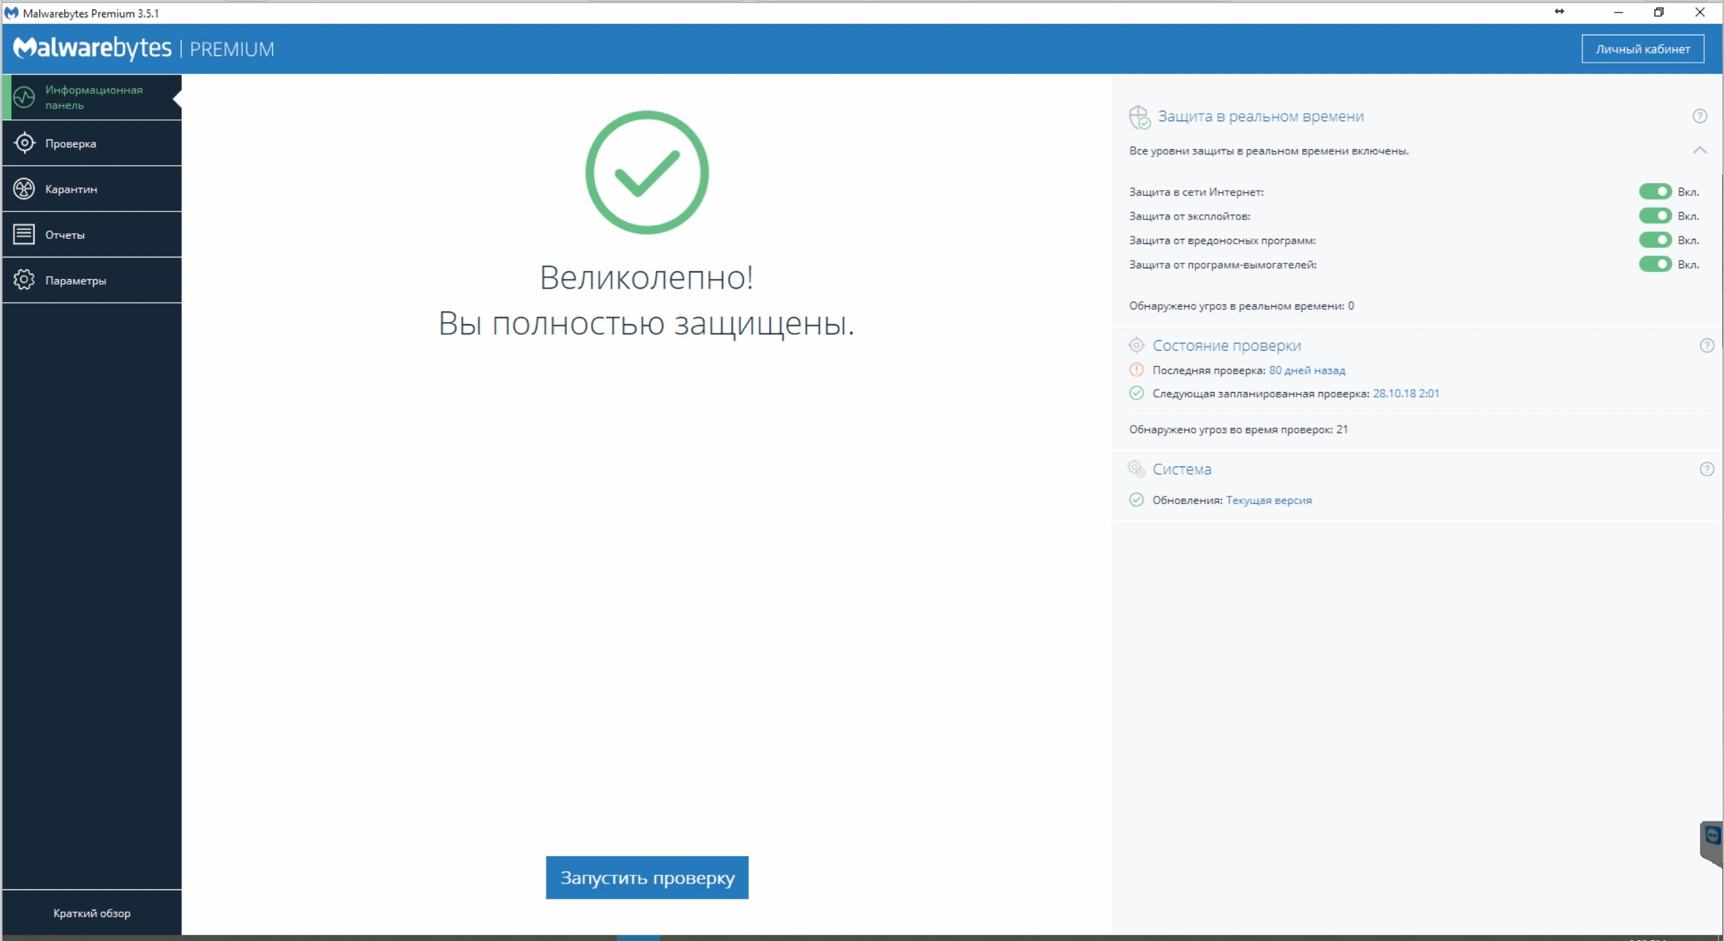Screen dimensions: 1724x941
Task: Click the Проверка scan target icon
Action: pos(24,142)
